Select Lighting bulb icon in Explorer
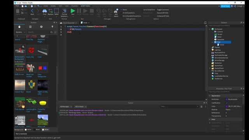The height and width of the screenshot is (140, 249). pyautogui.click(x=213, y=50)
